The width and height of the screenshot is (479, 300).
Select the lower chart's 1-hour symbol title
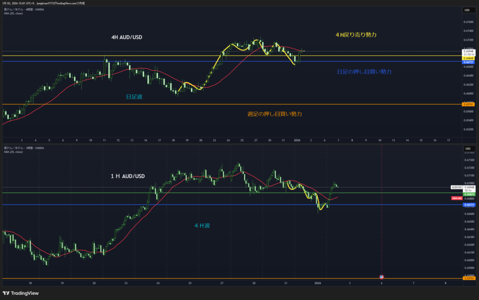[x=23, y=148]
